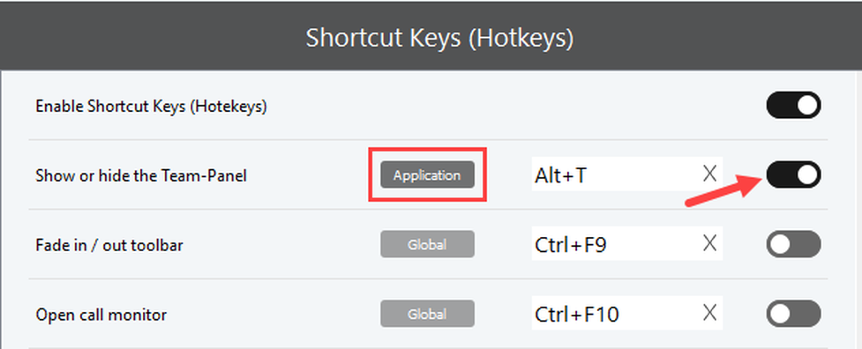Clear the Ctrl+F9 hotkey using X icon

pos(709,243)
